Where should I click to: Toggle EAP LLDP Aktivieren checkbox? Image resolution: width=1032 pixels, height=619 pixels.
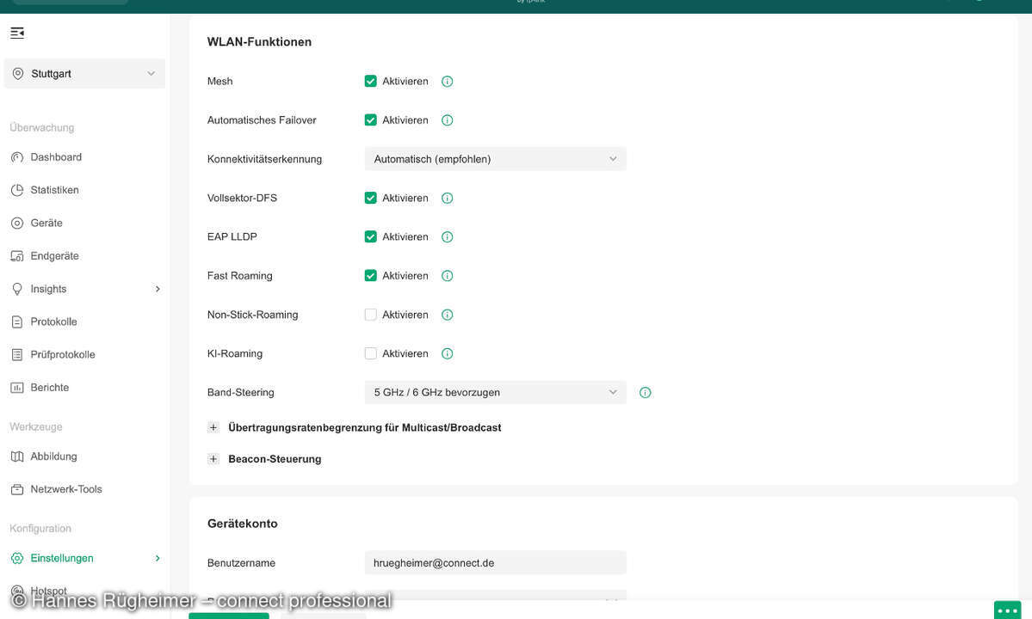tap(371, 236)
